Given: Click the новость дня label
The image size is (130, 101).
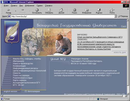Looking at the screenshot, I should click(x=120, y=53).
